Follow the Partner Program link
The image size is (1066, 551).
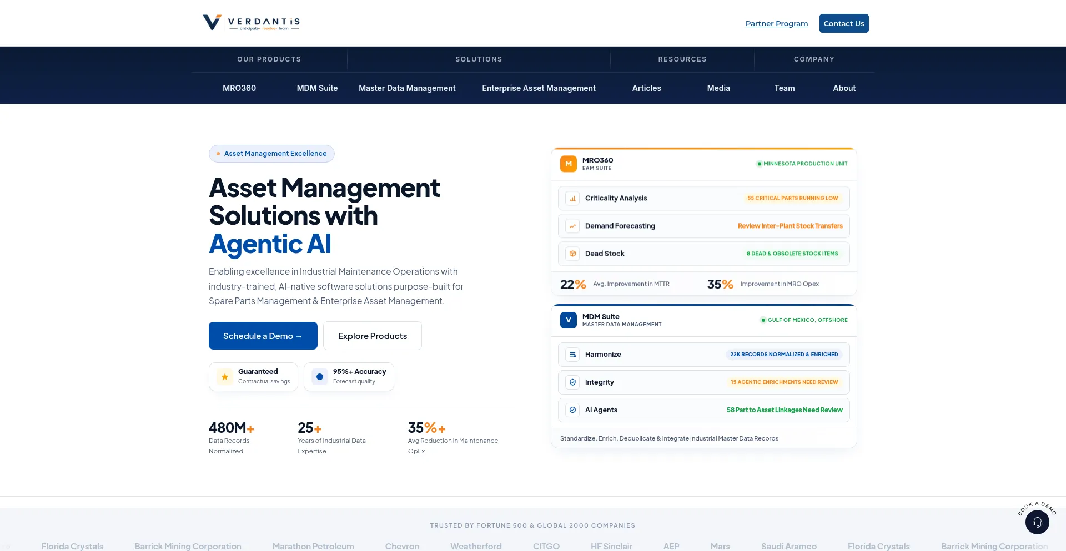click(777, 23)
